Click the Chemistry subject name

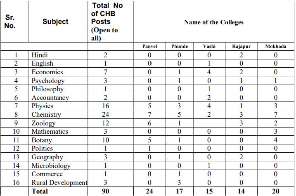coord(46,115)
